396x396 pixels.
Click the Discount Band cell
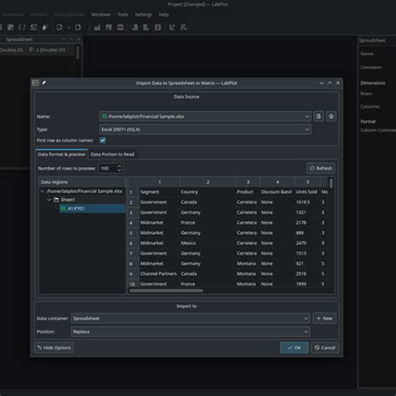click(x=277, y=192)
